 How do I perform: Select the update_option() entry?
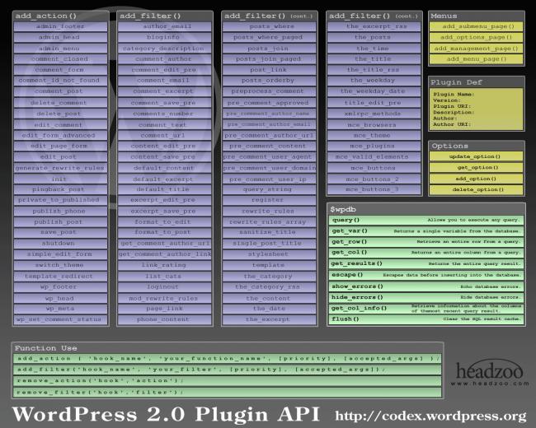click(477, 156)
